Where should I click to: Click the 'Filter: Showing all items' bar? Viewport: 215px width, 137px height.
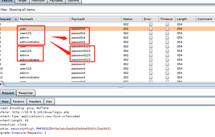click(107, 9)
